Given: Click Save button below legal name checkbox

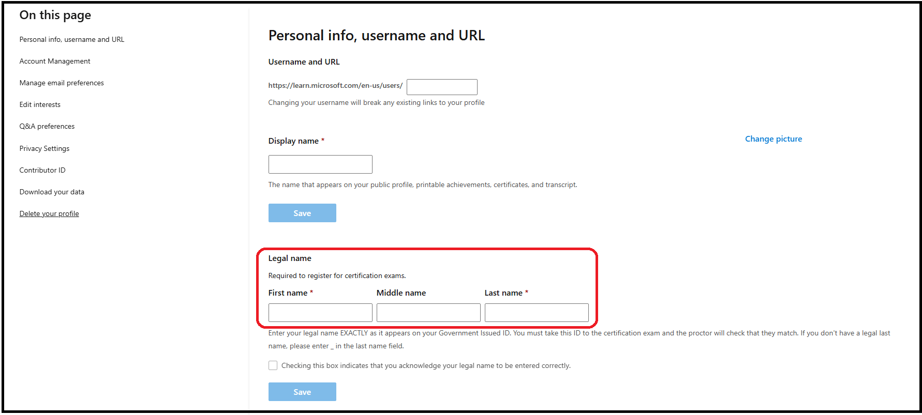Looking at the screenshot, I should [302, 392].
